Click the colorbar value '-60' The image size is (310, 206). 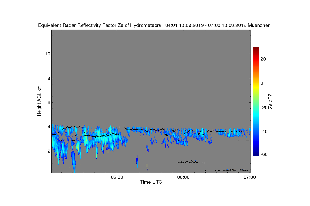point(263,154)
